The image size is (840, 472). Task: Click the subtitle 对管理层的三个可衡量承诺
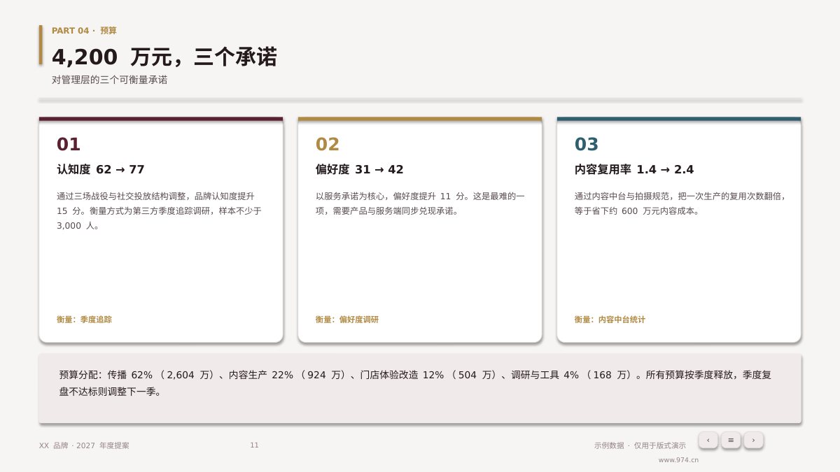click(110, 80)
